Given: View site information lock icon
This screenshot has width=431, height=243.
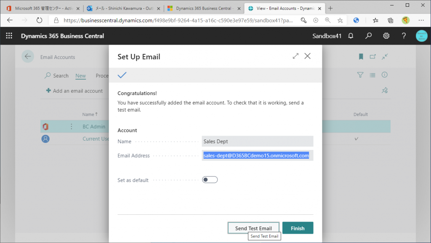Looking at the screenshot, I should [x=56, y=20].
